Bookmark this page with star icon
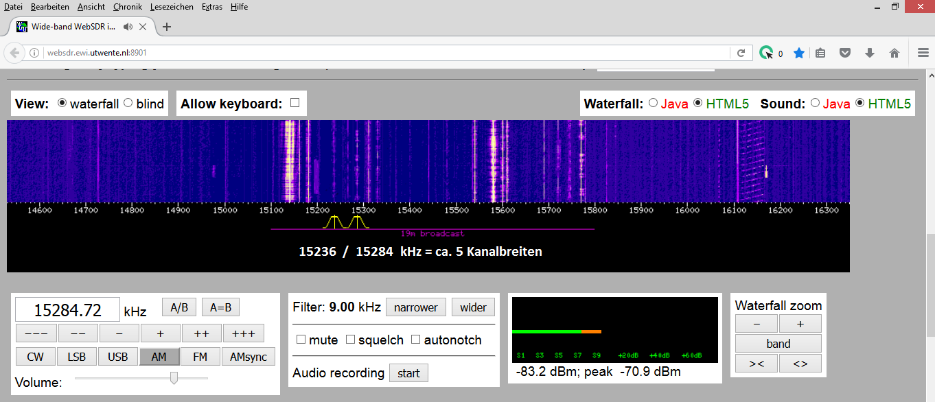Screen dimensions: 935x402 [799, 53]
